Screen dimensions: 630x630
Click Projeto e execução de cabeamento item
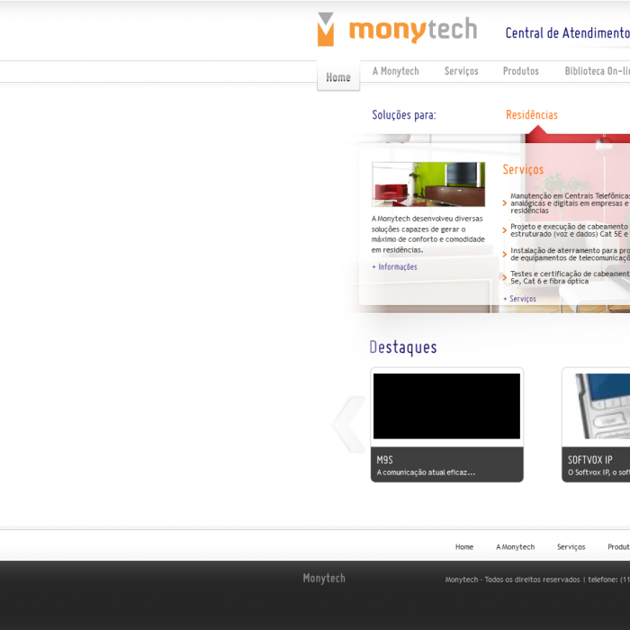tap(570, 230)
